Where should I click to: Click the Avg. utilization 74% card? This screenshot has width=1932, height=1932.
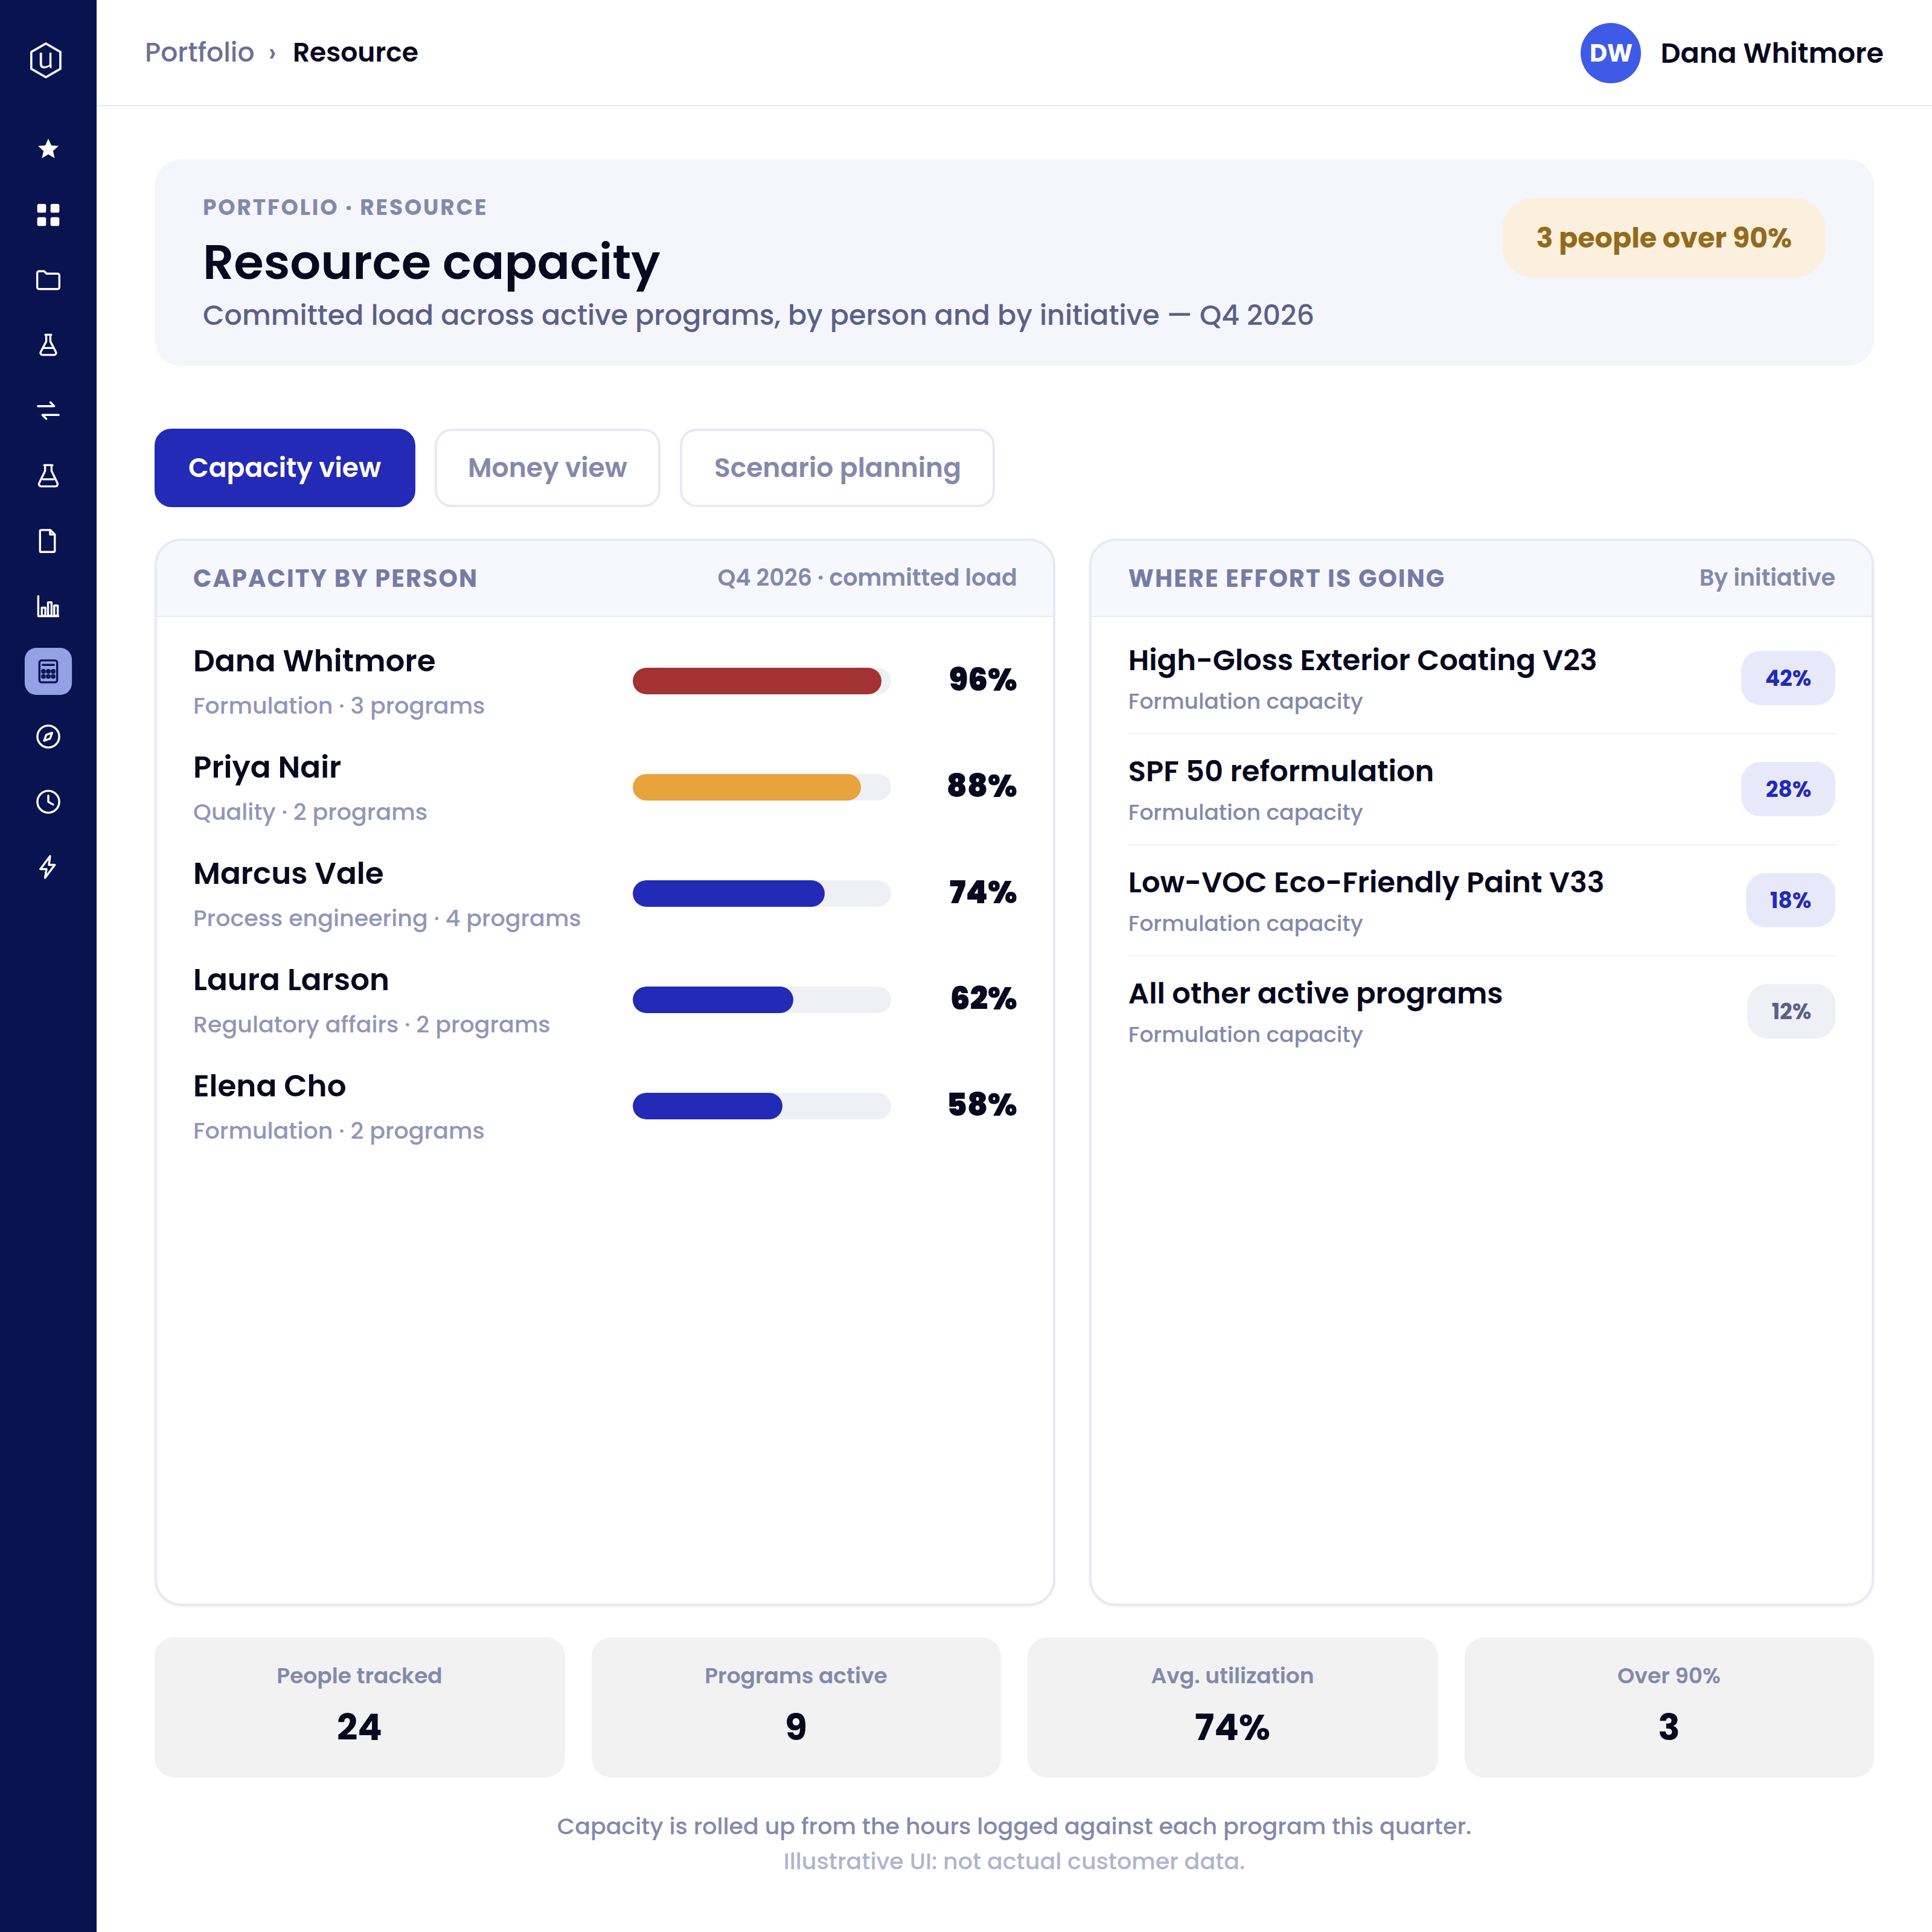(x=1232, y=1707)
